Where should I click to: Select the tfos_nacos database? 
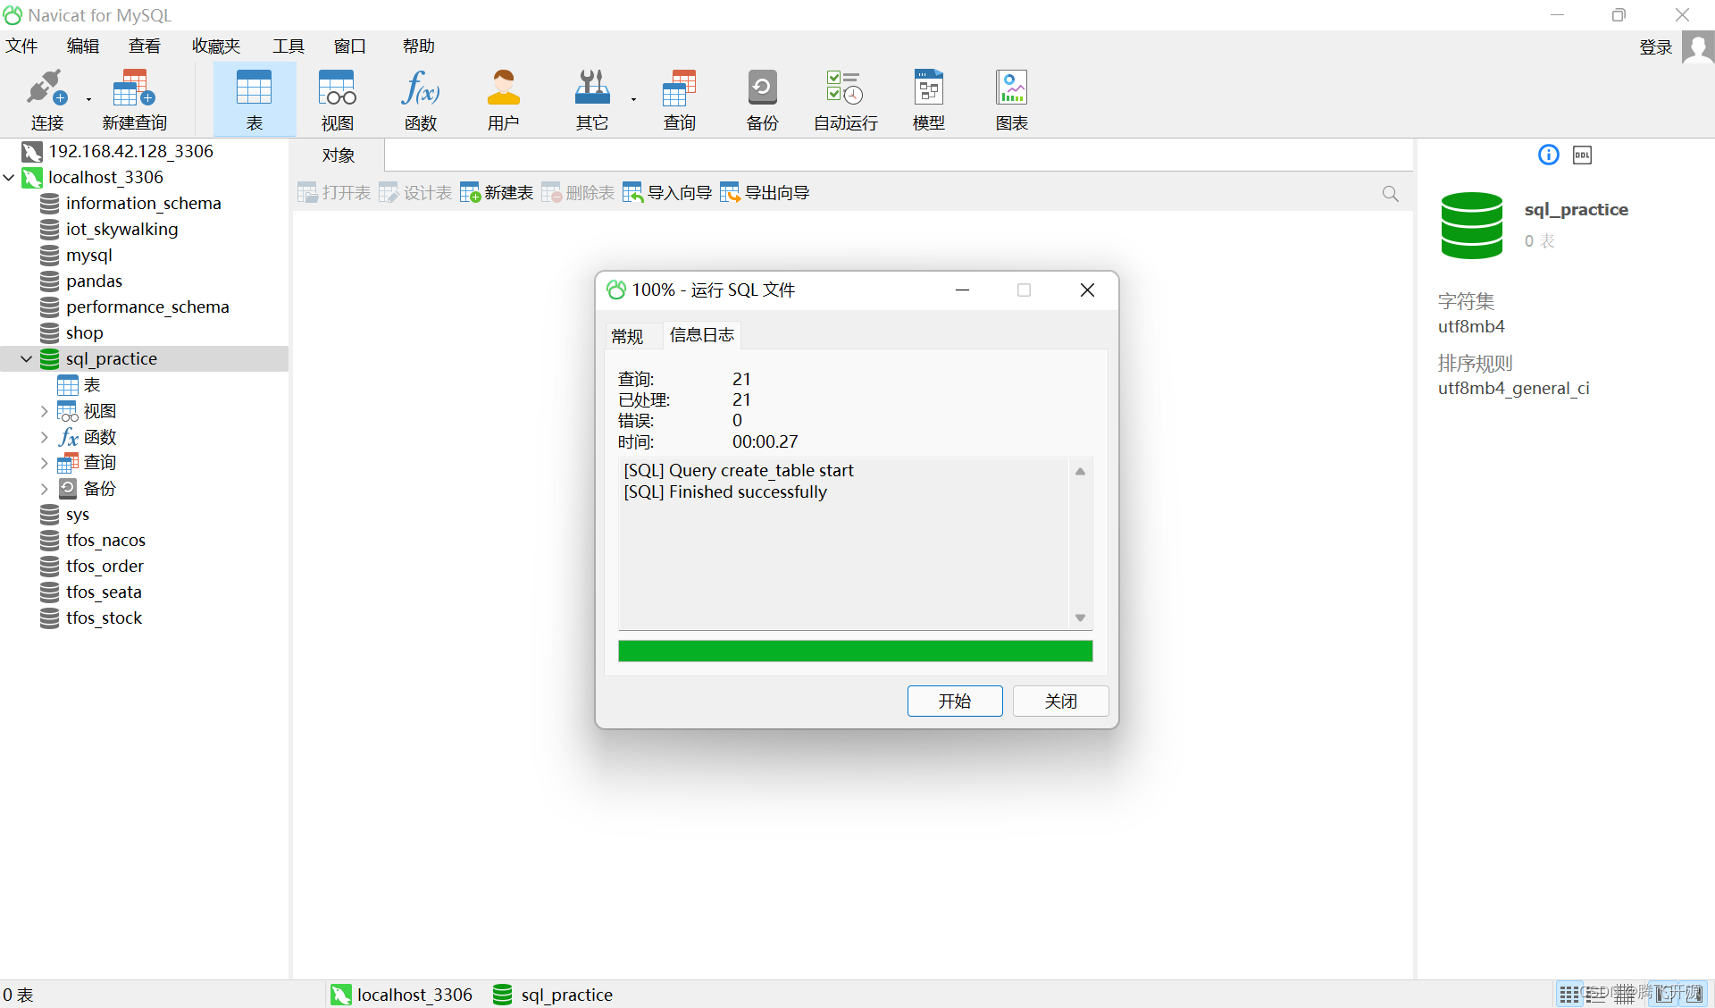click(105, 540)
